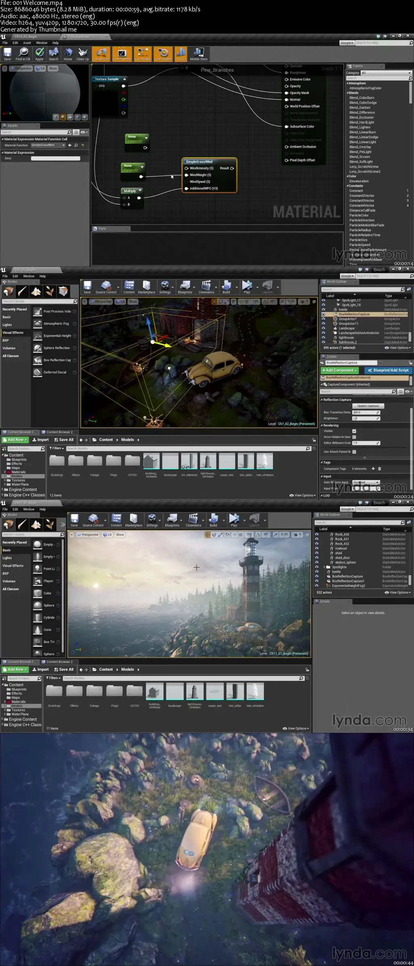Open the Help menu in Ch11_01_Begin editor
The image size is (414, 966).
(42, 510)
